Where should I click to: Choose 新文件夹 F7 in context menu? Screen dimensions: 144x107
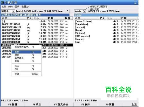26,58
